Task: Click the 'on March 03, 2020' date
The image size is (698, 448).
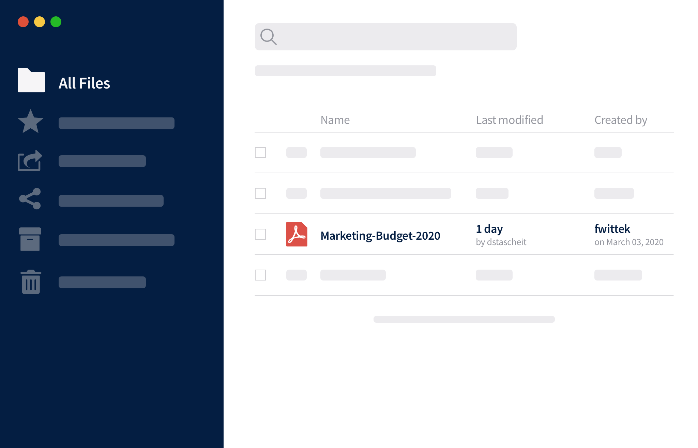Action: tap(629, 242)
